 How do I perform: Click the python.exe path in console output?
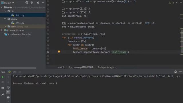[x=57, y=76]
